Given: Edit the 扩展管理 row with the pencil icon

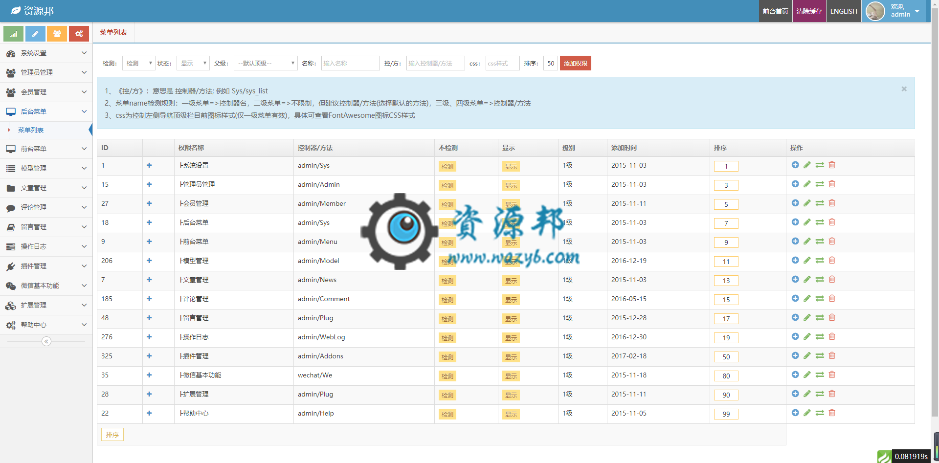Looking at the screenshot, I should coord(807,394).
